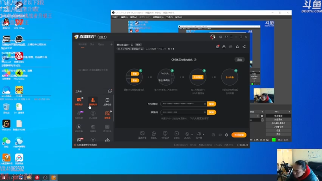Click the orange close-stream button in companion
This screenshot has width=322, height=181.
click(x=239, y=135)
